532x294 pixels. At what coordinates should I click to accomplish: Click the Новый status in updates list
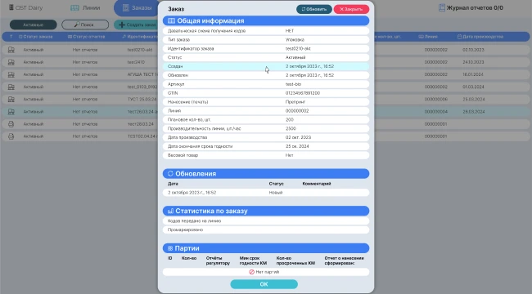click(x=276, y=193)
